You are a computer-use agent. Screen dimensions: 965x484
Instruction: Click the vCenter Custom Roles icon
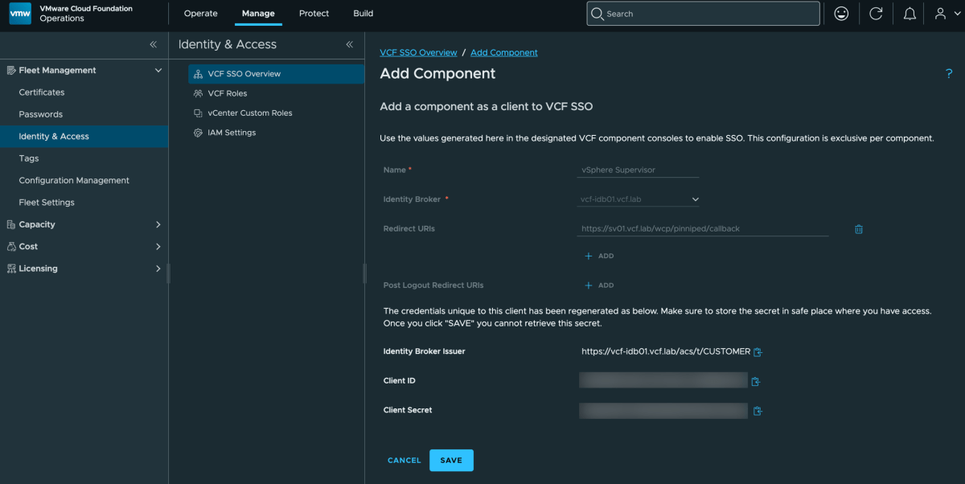tap(198, 113)
